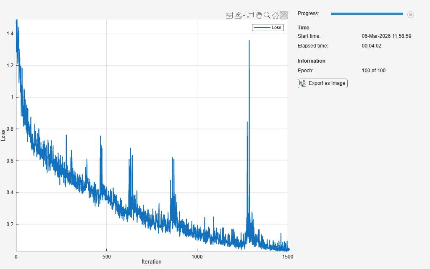Click the export axes icon
Viewport: 430px width, 269px height.
point(238,15)
